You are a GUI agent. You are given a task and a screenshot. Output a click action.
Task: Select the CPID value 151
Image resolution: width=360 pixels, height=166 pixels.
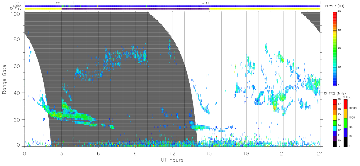click(x=58, y=3)
